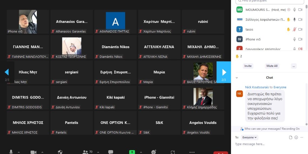The height and width of the screenshot is (154, 308).
Task: Click the Chat bubble toolbar icon
Action: (111, 152)
